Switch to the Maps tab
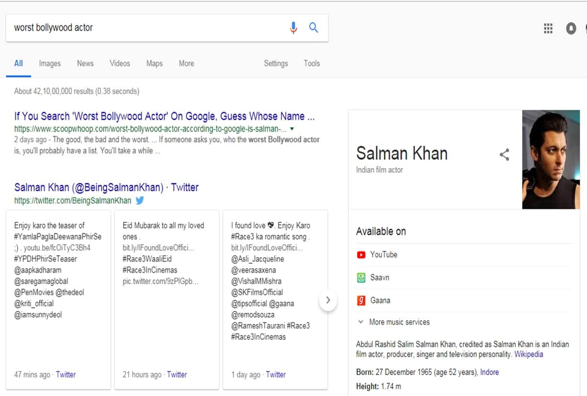Image resolution: width=587 pixels, height=396 pixels. pos(155,64)
